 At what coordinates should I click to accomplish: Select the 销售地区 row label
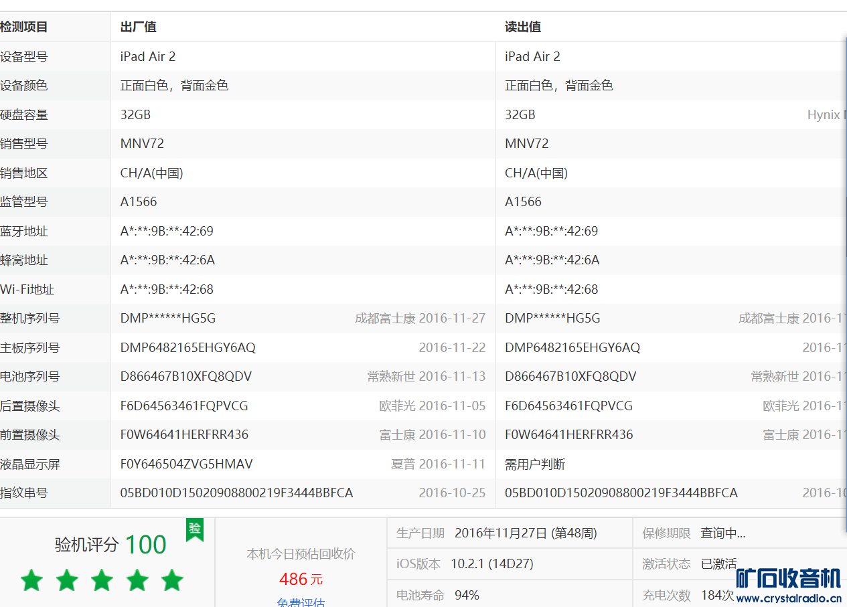tap(24, 173)
